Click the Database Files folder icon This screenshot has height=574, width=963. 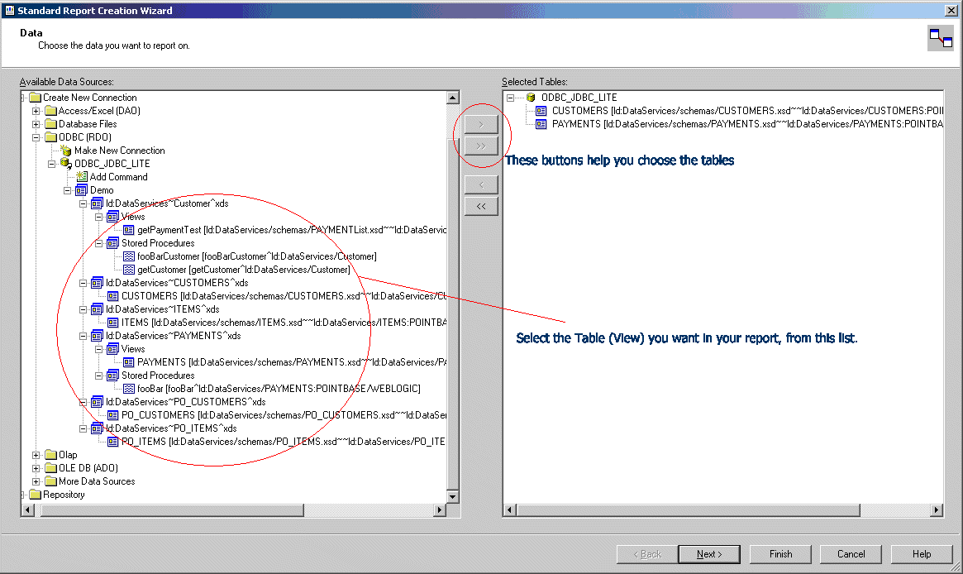(51, 124)
